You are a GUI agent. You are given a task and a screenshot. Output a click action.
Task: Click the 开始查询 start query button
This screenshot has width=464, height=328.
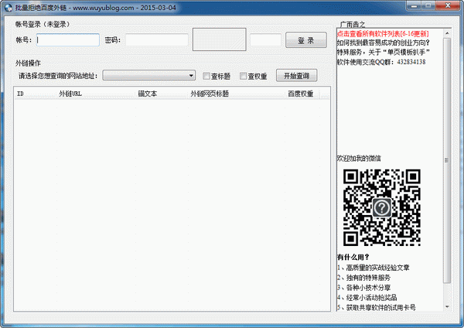(296, 76)
